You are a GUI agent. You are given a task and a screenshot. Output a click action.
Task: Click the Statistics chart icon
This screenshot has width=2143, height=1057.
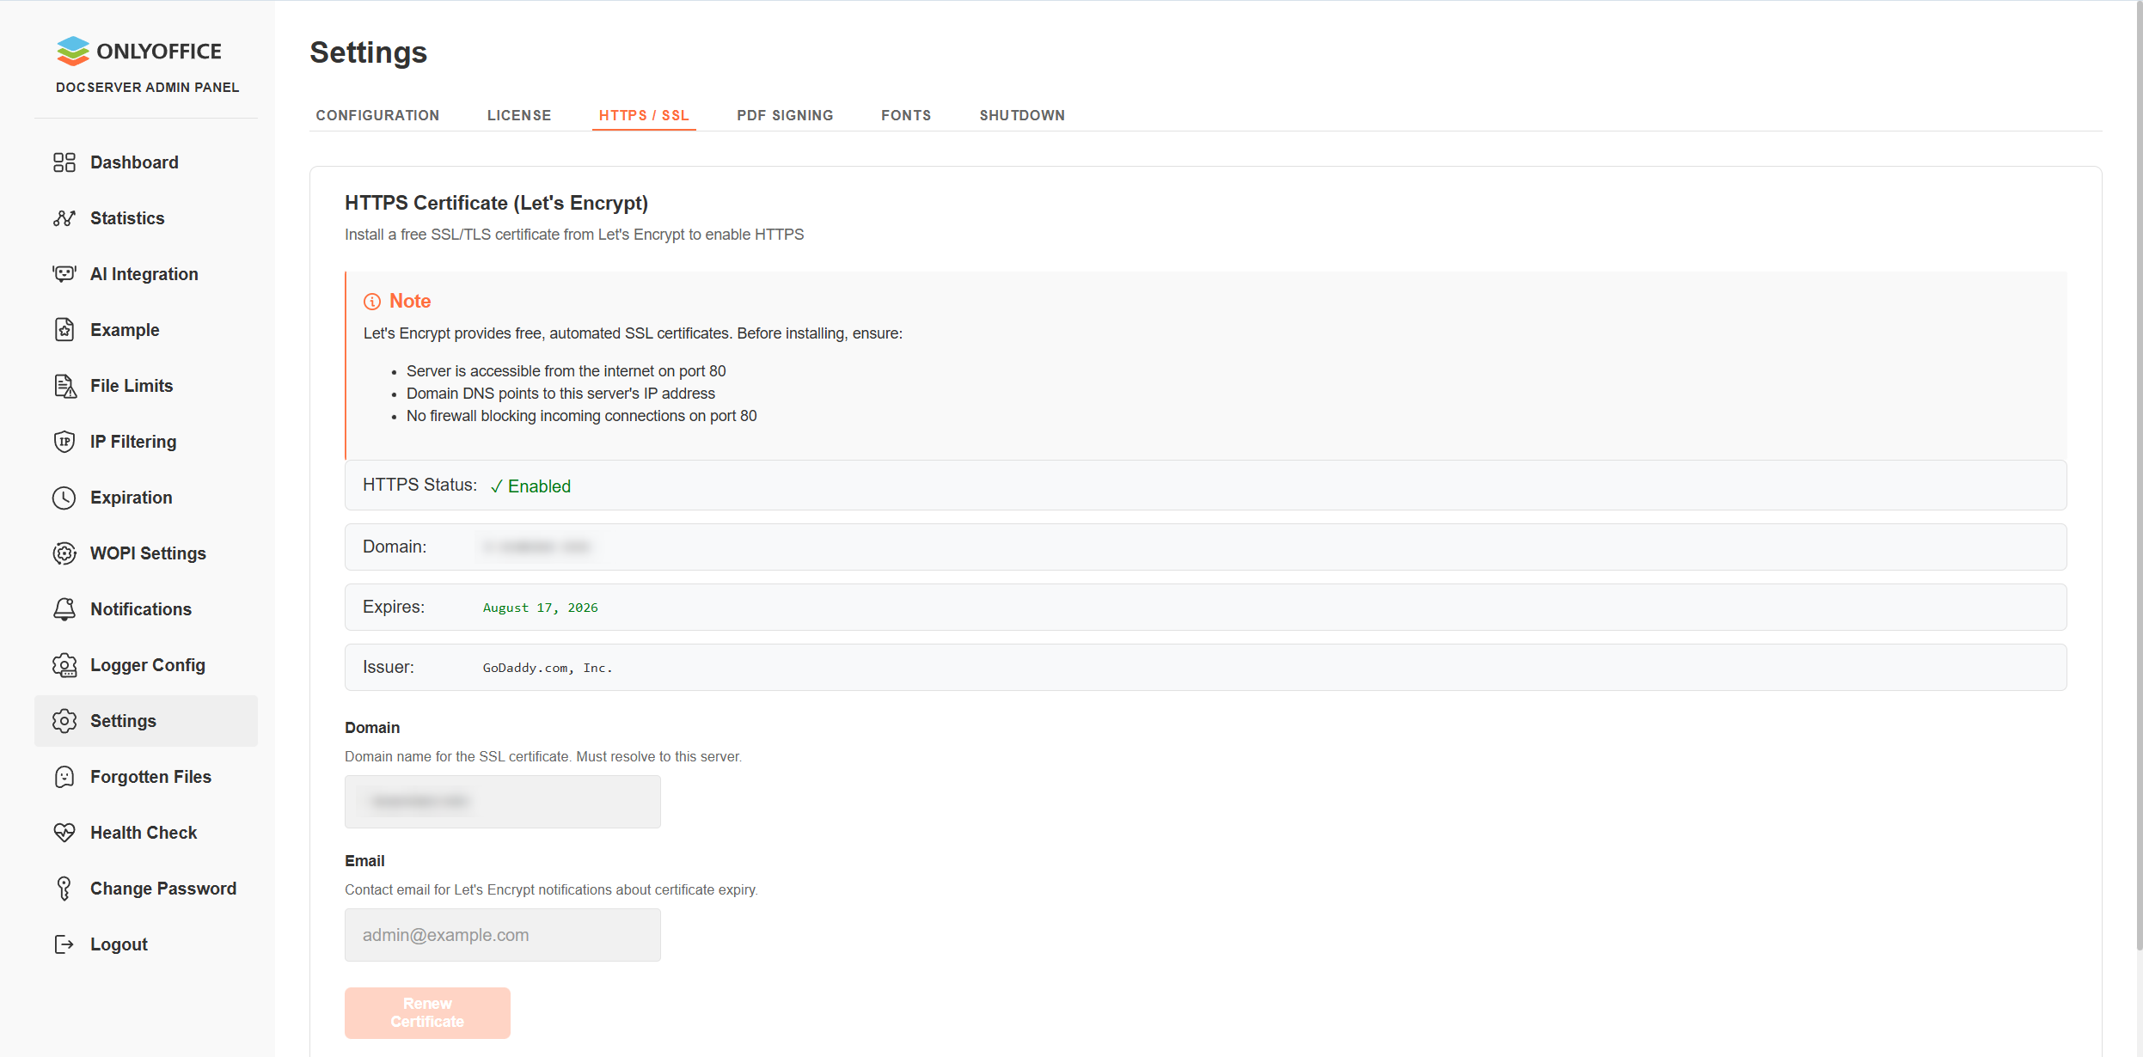(x=64, y=218)
